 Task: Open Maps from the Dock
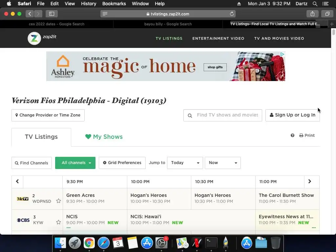pyautogui.click(x=182, y=243)
